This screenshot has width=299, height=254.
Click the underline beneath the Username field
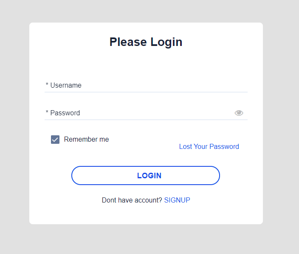(146, 92)
